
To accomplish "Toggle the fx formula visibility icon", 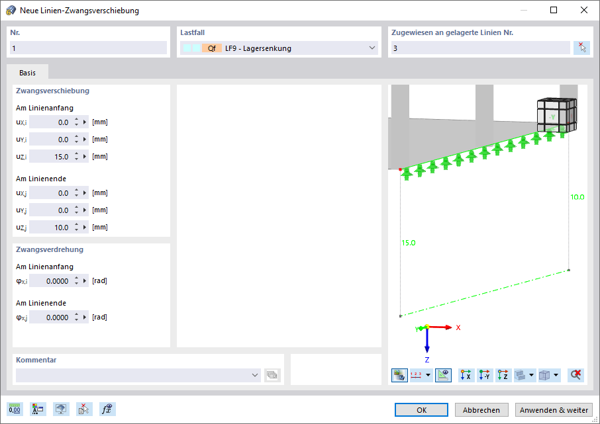I will coord(107,409).
